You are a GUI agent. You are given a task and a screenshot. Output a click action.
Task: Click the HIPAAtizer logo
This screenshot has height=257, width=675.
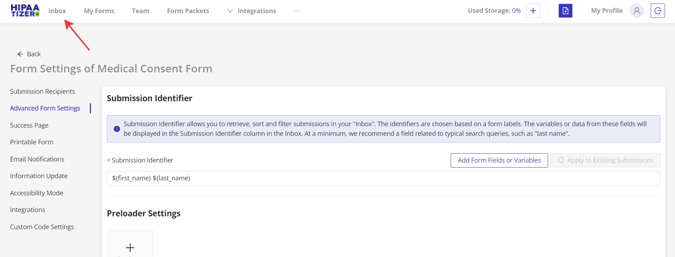[x=25, y=11]
